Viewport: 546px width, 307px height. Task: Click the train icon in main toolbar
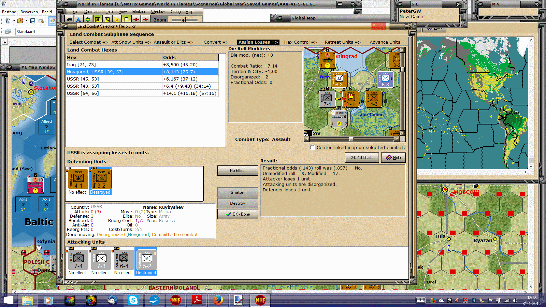70,20
